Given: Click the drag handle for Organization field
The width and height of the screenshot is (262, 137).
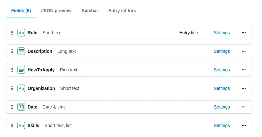Looking at the screenshot, I should click(12, 88).
